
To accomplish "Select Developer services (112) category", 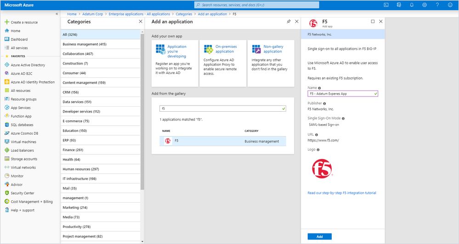I will (101, 112).
